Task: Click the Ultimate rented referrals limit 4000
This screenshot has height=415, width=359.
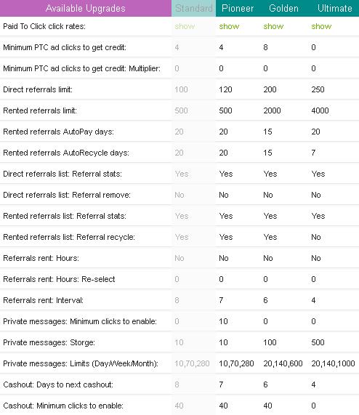Action: pos(320,110)
